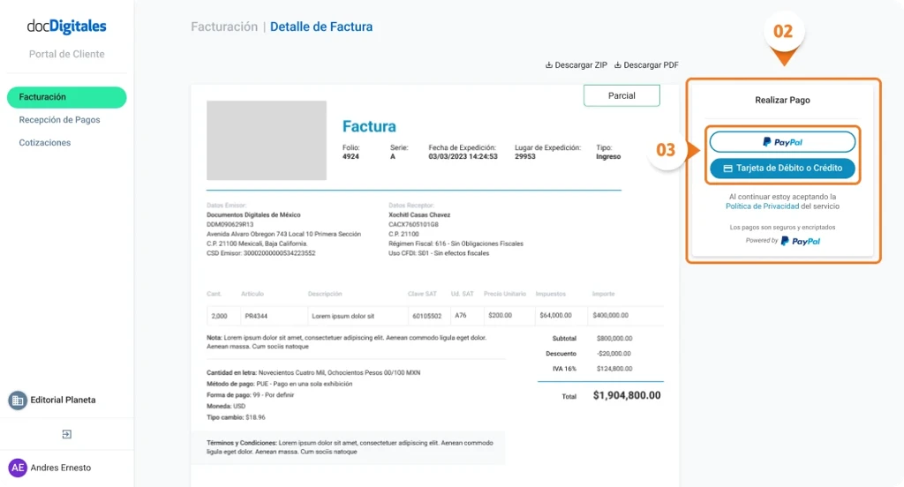Click the Descargar PDF download icon
Screen dimensions: 904x487
[617, 65]
